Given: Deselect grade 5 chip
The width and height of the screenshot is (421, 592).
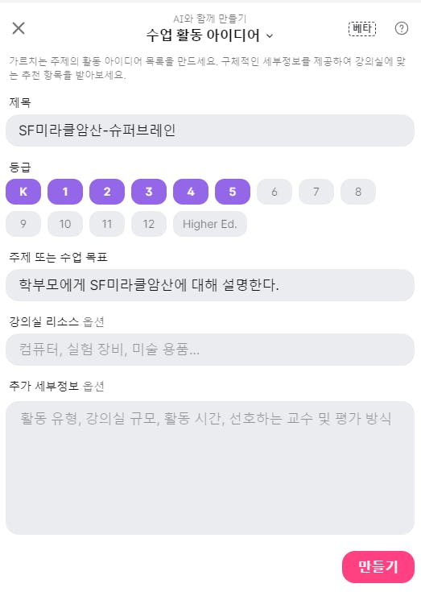Looking at the screenshot, I should 233,192.
